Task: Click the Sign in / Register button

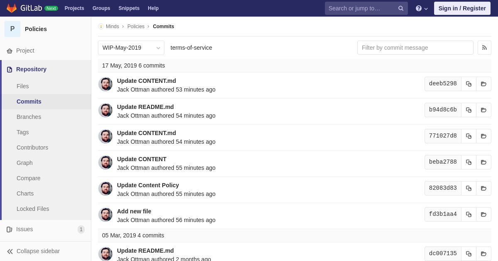Action: pos(462,8)
